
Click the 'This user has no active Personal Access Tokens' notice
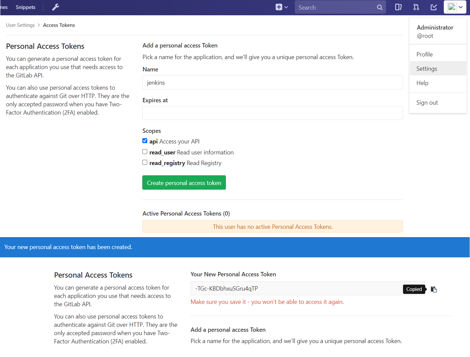[273, 226]
